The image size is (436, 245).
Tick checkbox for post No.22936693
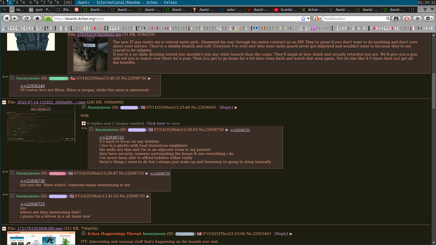coord(84,107)
